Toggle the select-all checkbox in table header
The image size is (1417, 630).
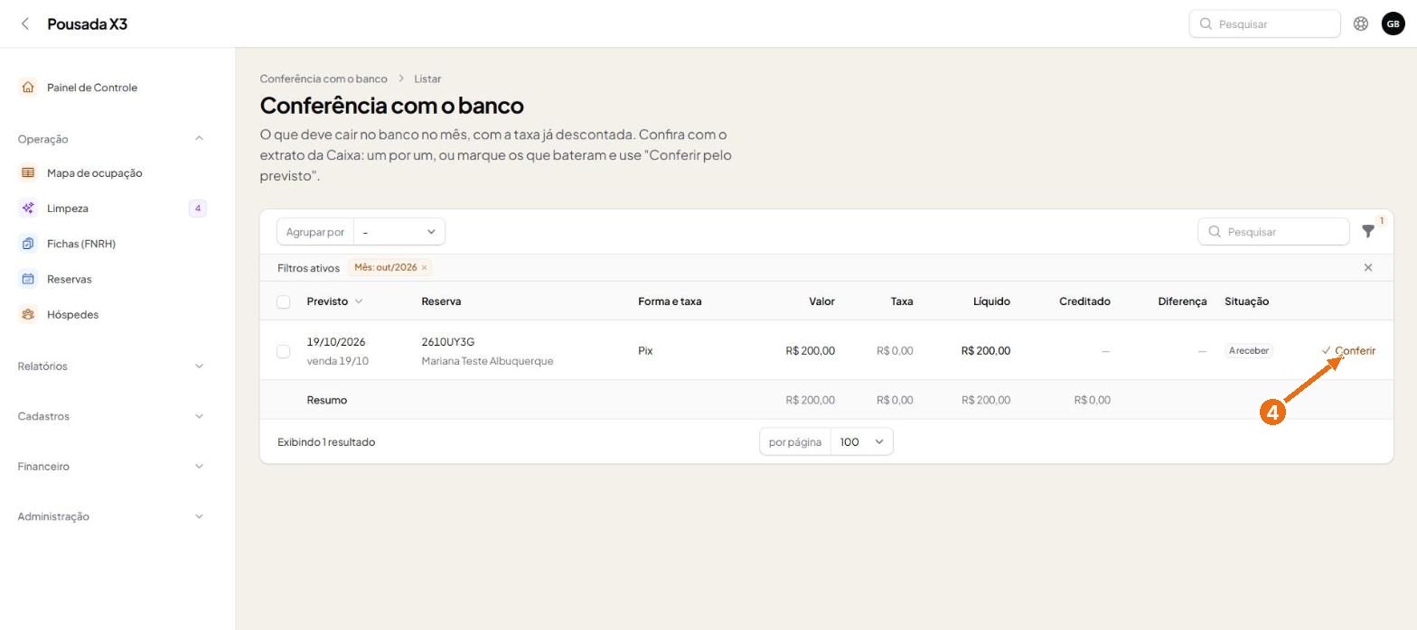pyautogui.click(x=283, y=301)
